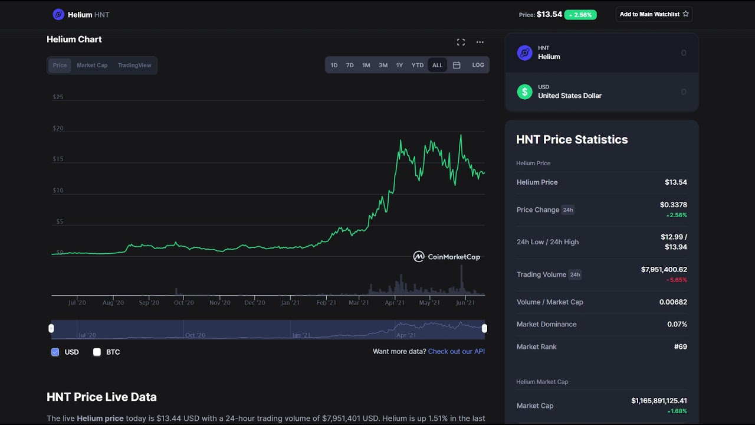Switch to the Price chart tab

tap(60, 65)
